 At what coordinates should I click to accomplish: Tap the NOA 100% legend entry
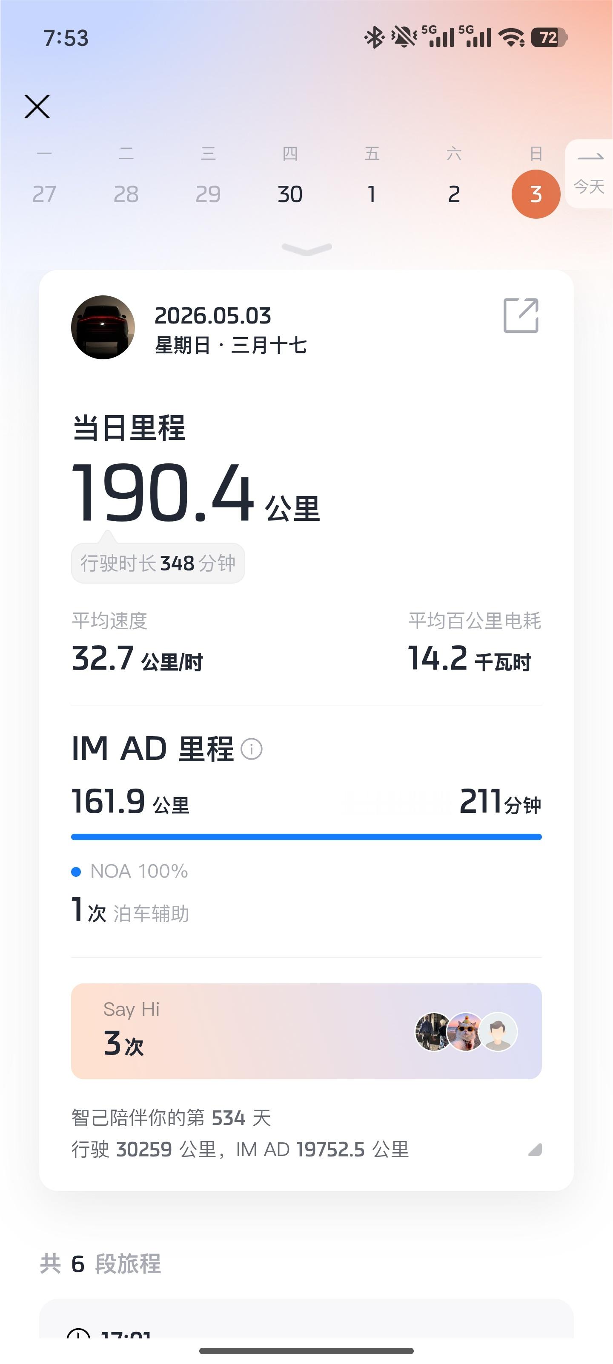pos(129,871)
